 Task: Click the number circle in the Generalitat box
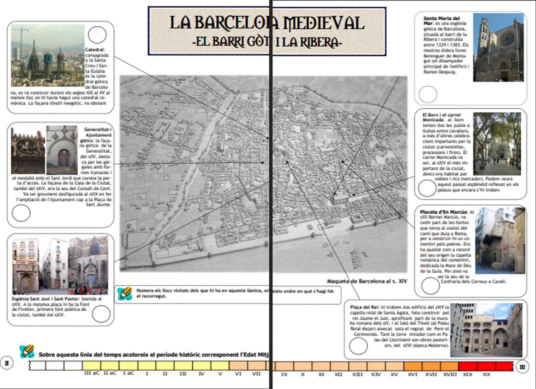coord(21,213)
